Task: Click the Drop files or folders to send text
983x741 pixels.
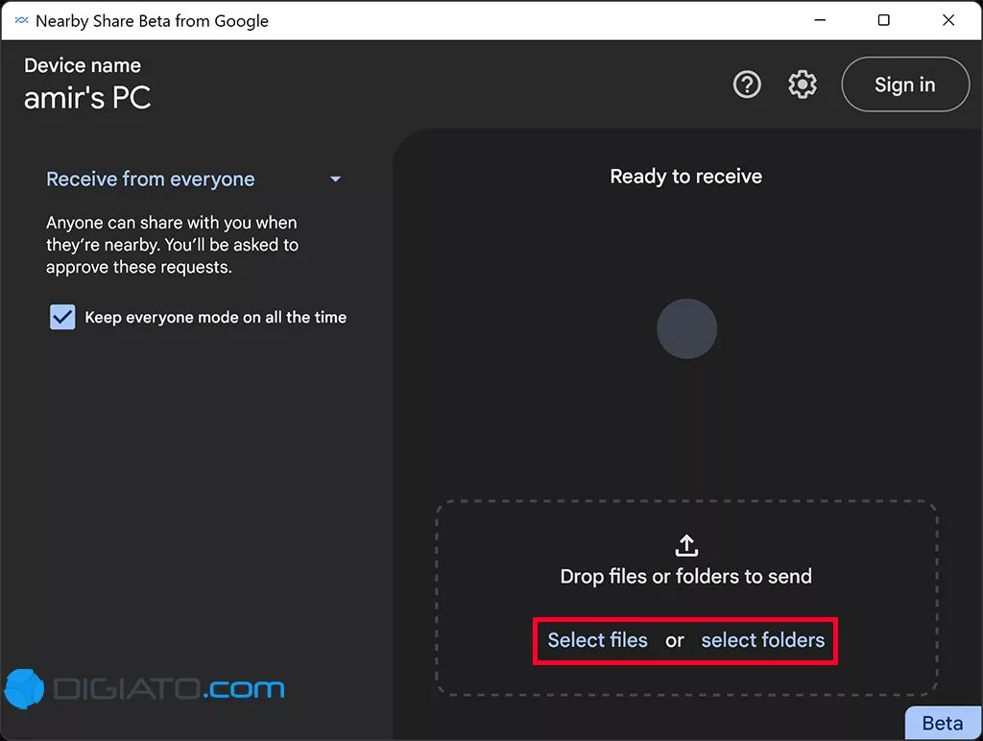Action: click(685, 576)
